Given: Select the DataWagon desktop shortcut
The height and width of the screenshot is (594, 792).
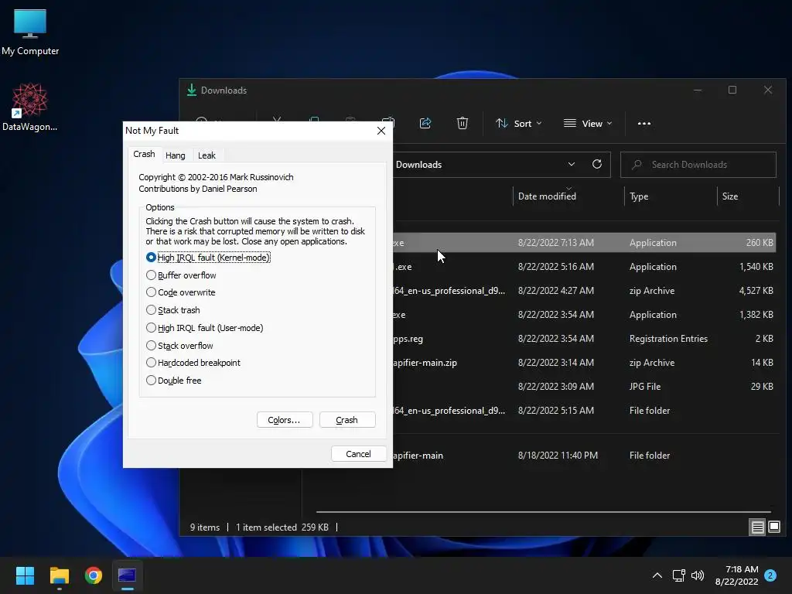Looking at the screenshot, I should click(30, 107).
